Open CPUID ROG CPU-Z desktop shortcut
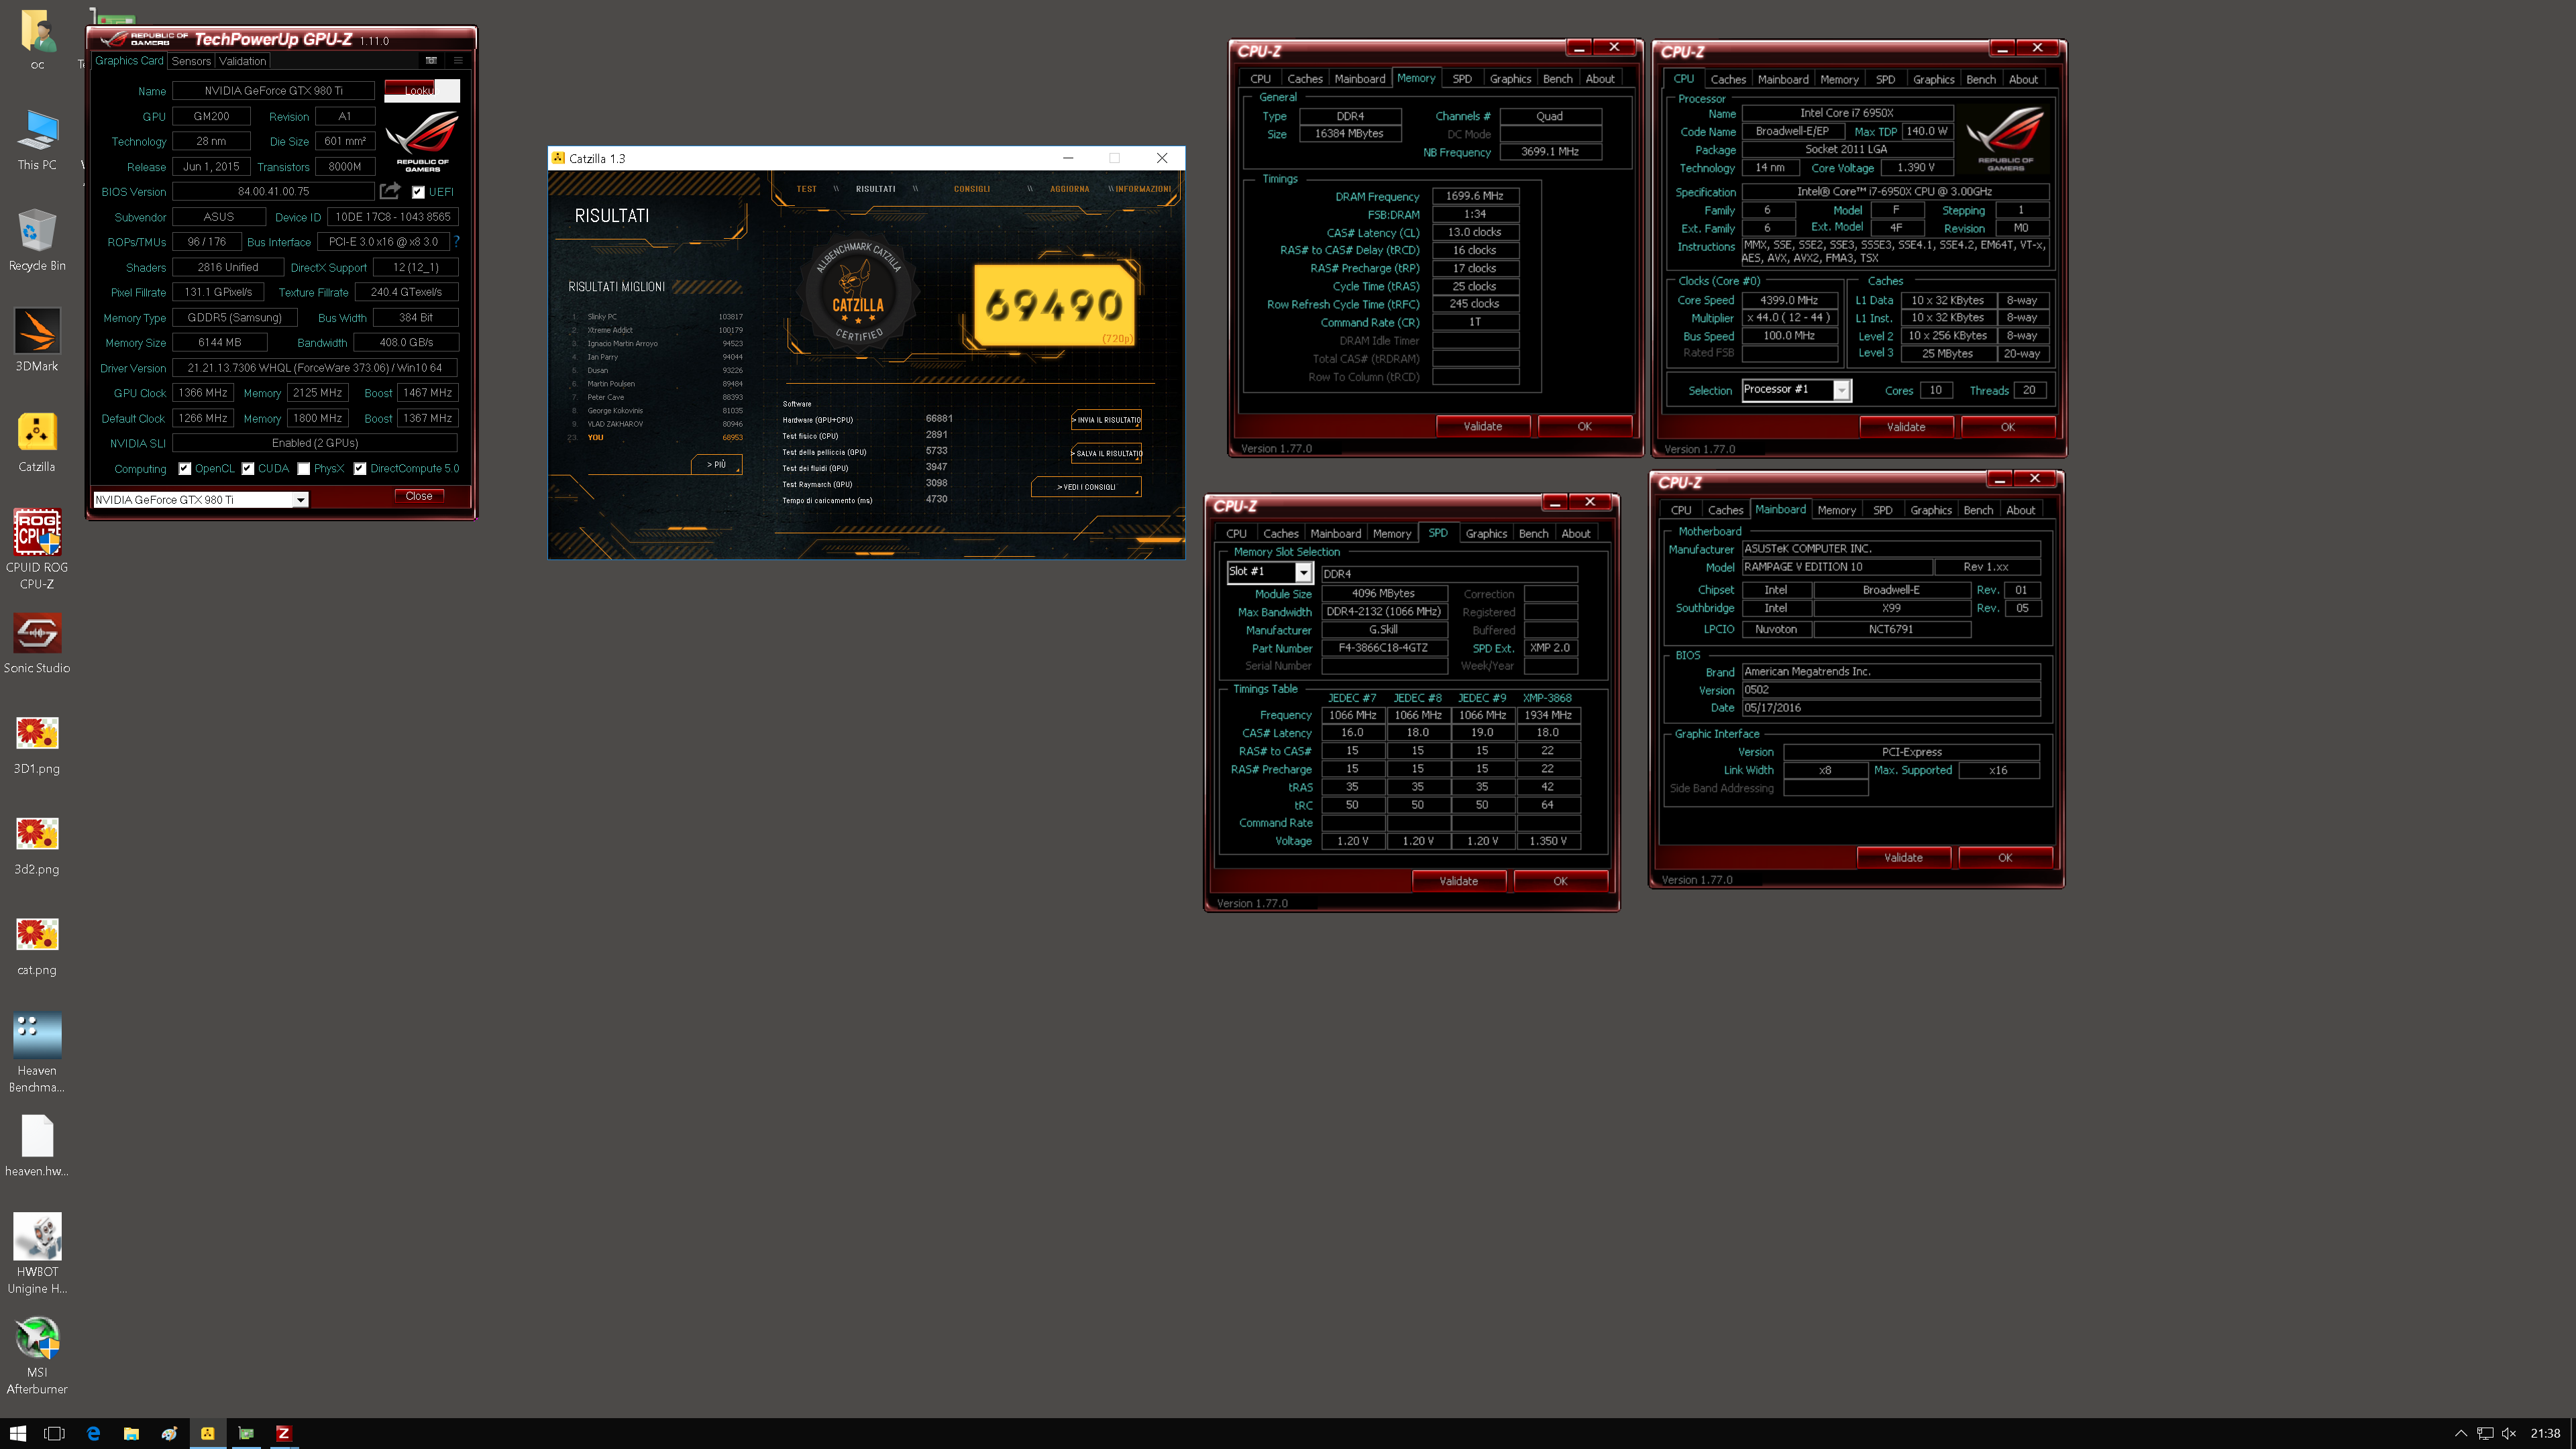 [37, 549]
